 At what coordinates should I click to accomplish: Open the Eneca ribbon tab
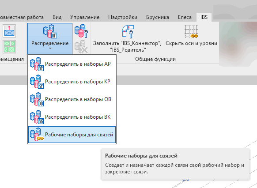(185, 17)
